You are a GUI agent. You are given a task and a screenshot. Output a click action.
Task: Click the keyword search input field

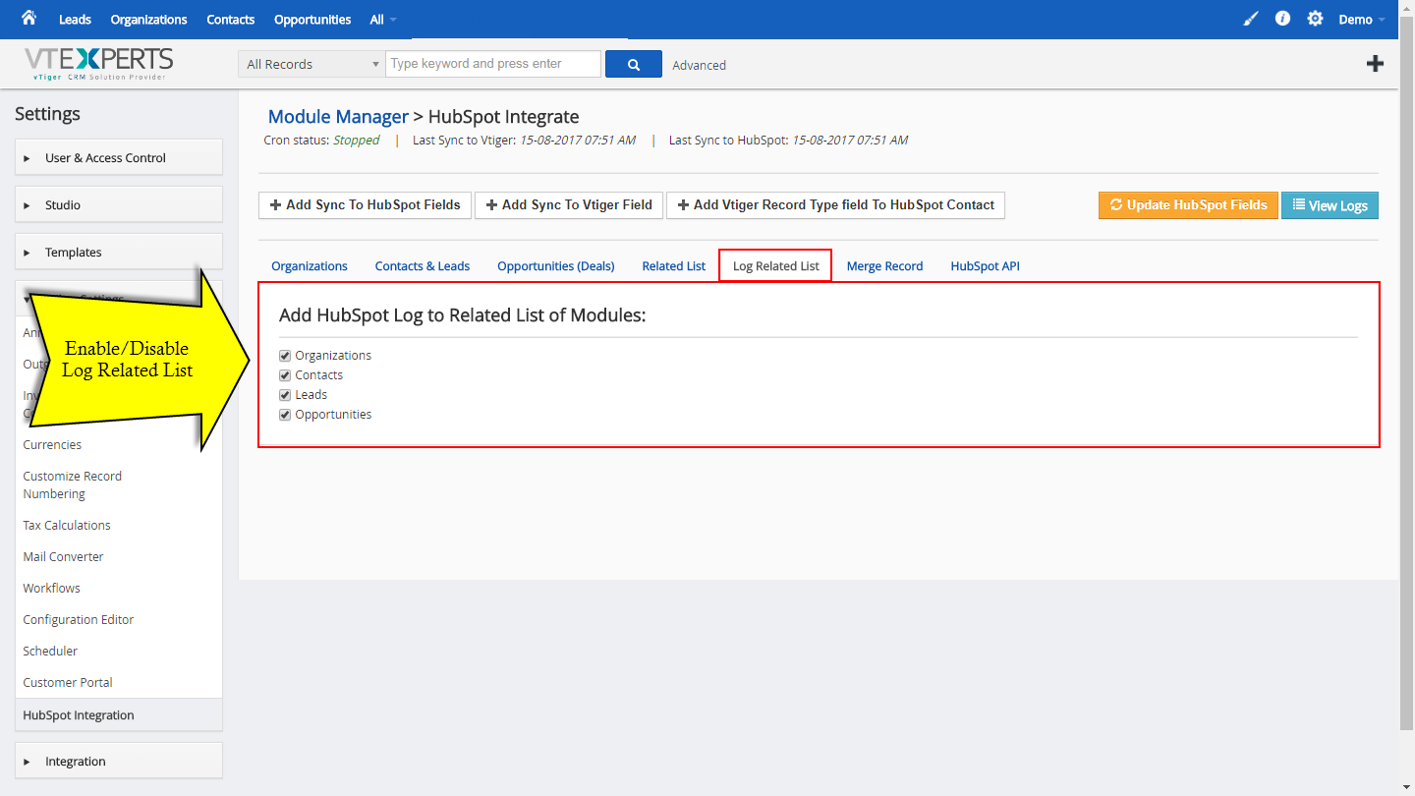pos(493,64)
